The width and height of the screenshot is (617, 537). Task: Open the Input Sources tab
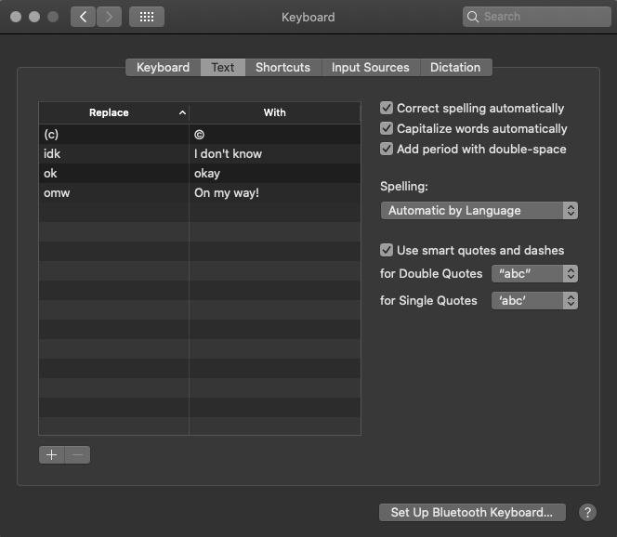(371, 67)
